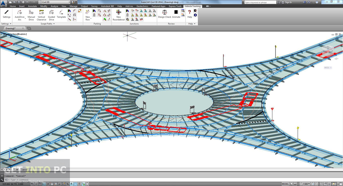This screenshot has height=186, width=343.
Task: Select the Vehicle Tracking ribbon tab
Action: [192, 6]
